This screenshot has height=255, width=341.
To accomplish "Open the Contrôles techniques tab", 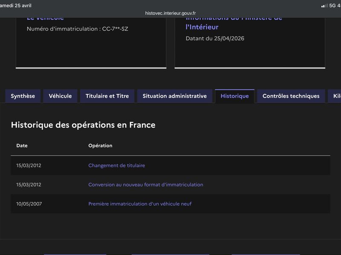I will 291,96.
